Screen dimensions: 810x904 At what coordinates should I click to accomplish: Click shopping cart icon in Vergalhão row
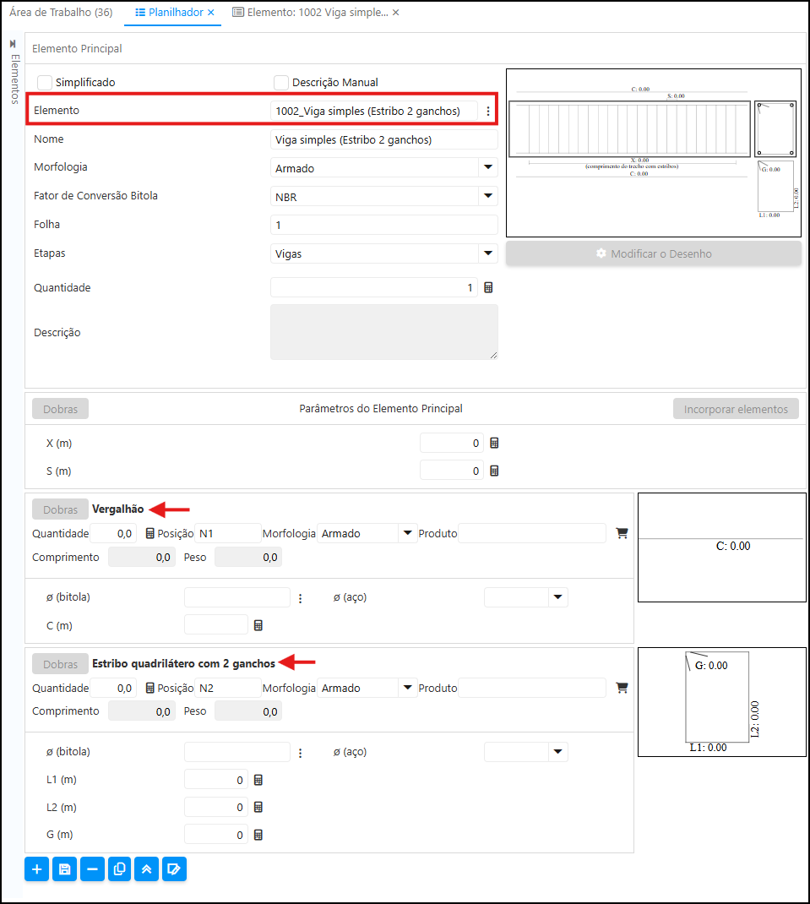tap(622, 533)
